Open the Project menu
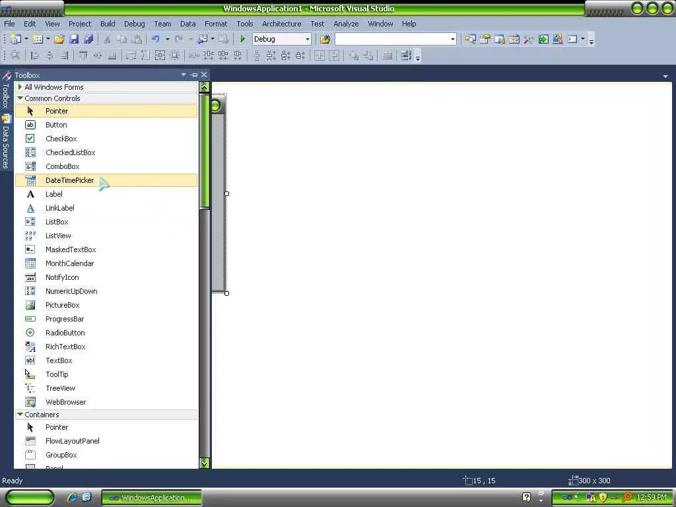The height and width of the screenshot is (507, 676). [x=80, y=24]
